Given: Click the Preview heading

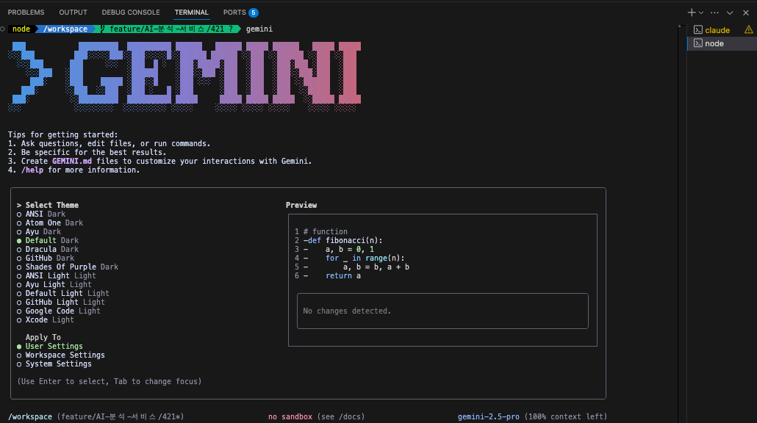Looking at the screenshot, I should pyautogui.click(x=301, y=205).
